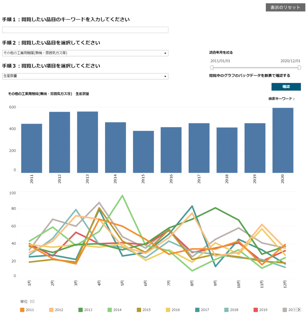Select the 2019 red legend swatch
The image size is (307, 320).
[256, 310]
